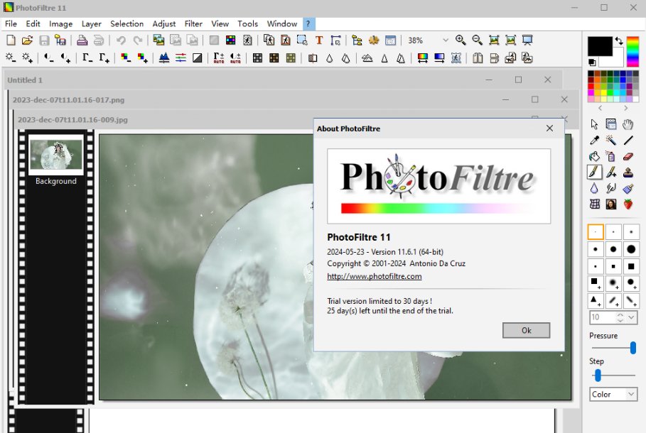Choose the smallest square brush tip
Viewport: 646px width, 433px height.
[x=596, y=267]
